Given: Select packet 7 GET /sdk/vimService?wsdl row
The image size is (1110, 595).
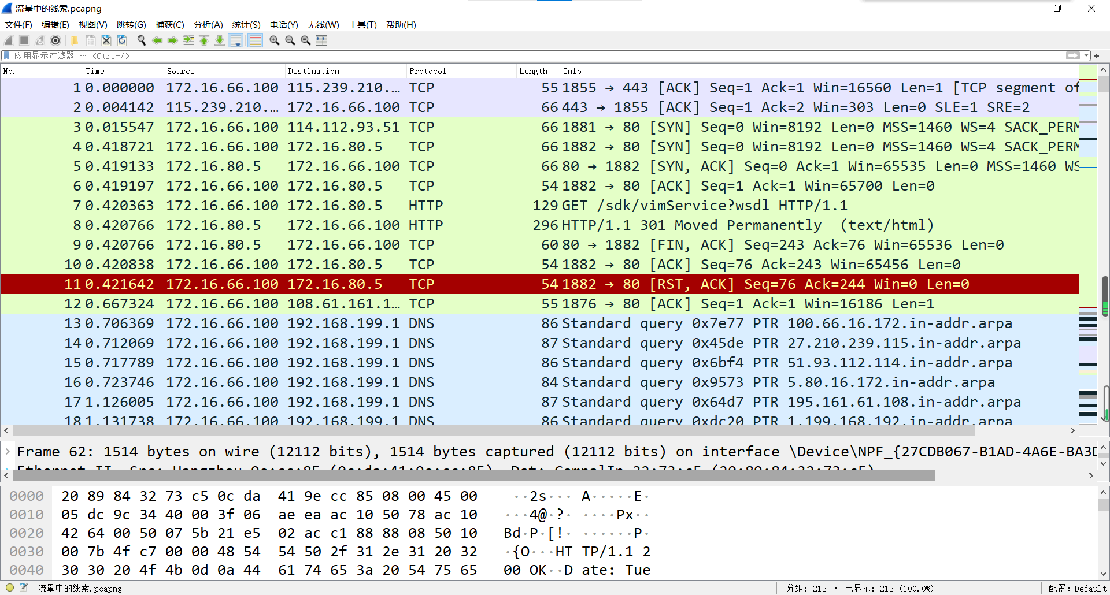Looking at the screenshot, I should tap(520, 206).
